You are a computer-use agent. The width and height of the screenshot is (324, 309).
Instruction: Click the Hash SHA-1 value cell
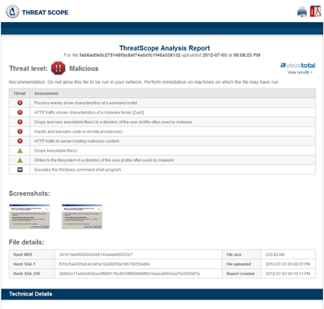138,264
